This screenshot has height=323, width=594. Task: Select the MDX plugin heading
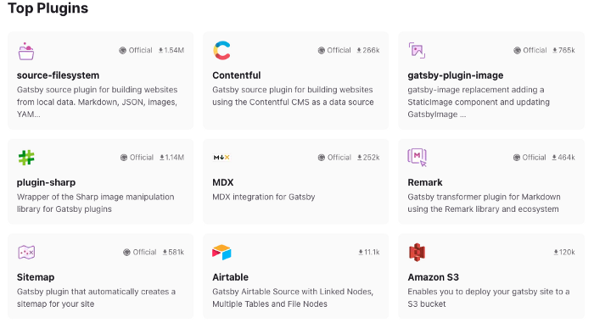pyautogui.click(x=222, y=182)
